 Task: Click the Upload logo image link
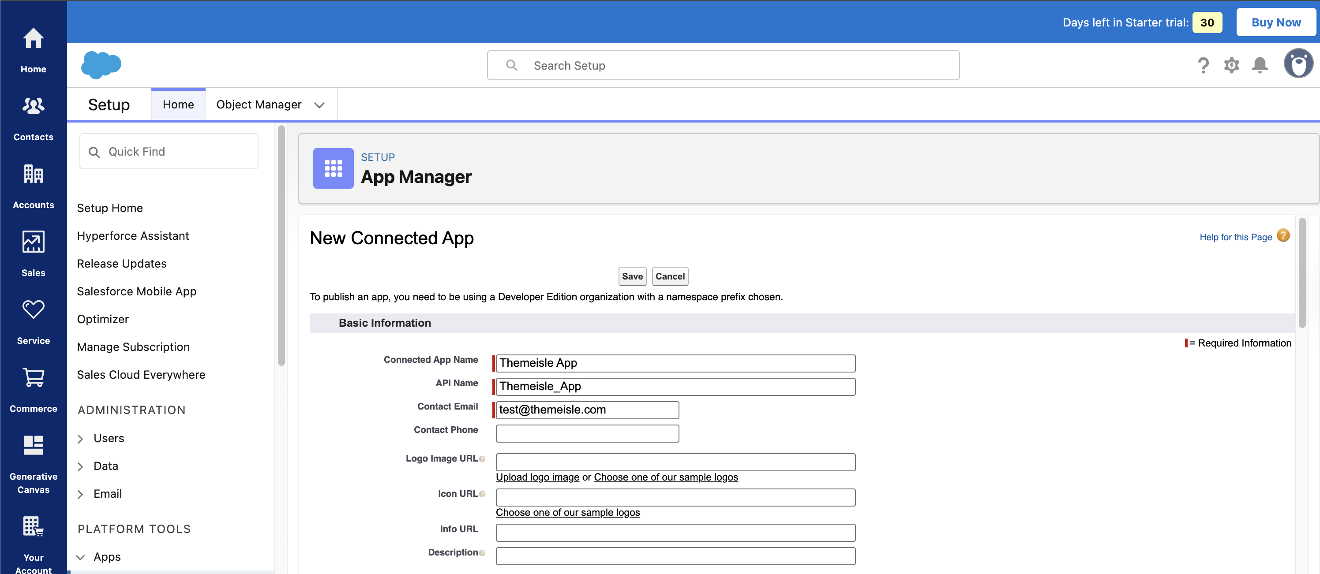[x=537, y=477]
